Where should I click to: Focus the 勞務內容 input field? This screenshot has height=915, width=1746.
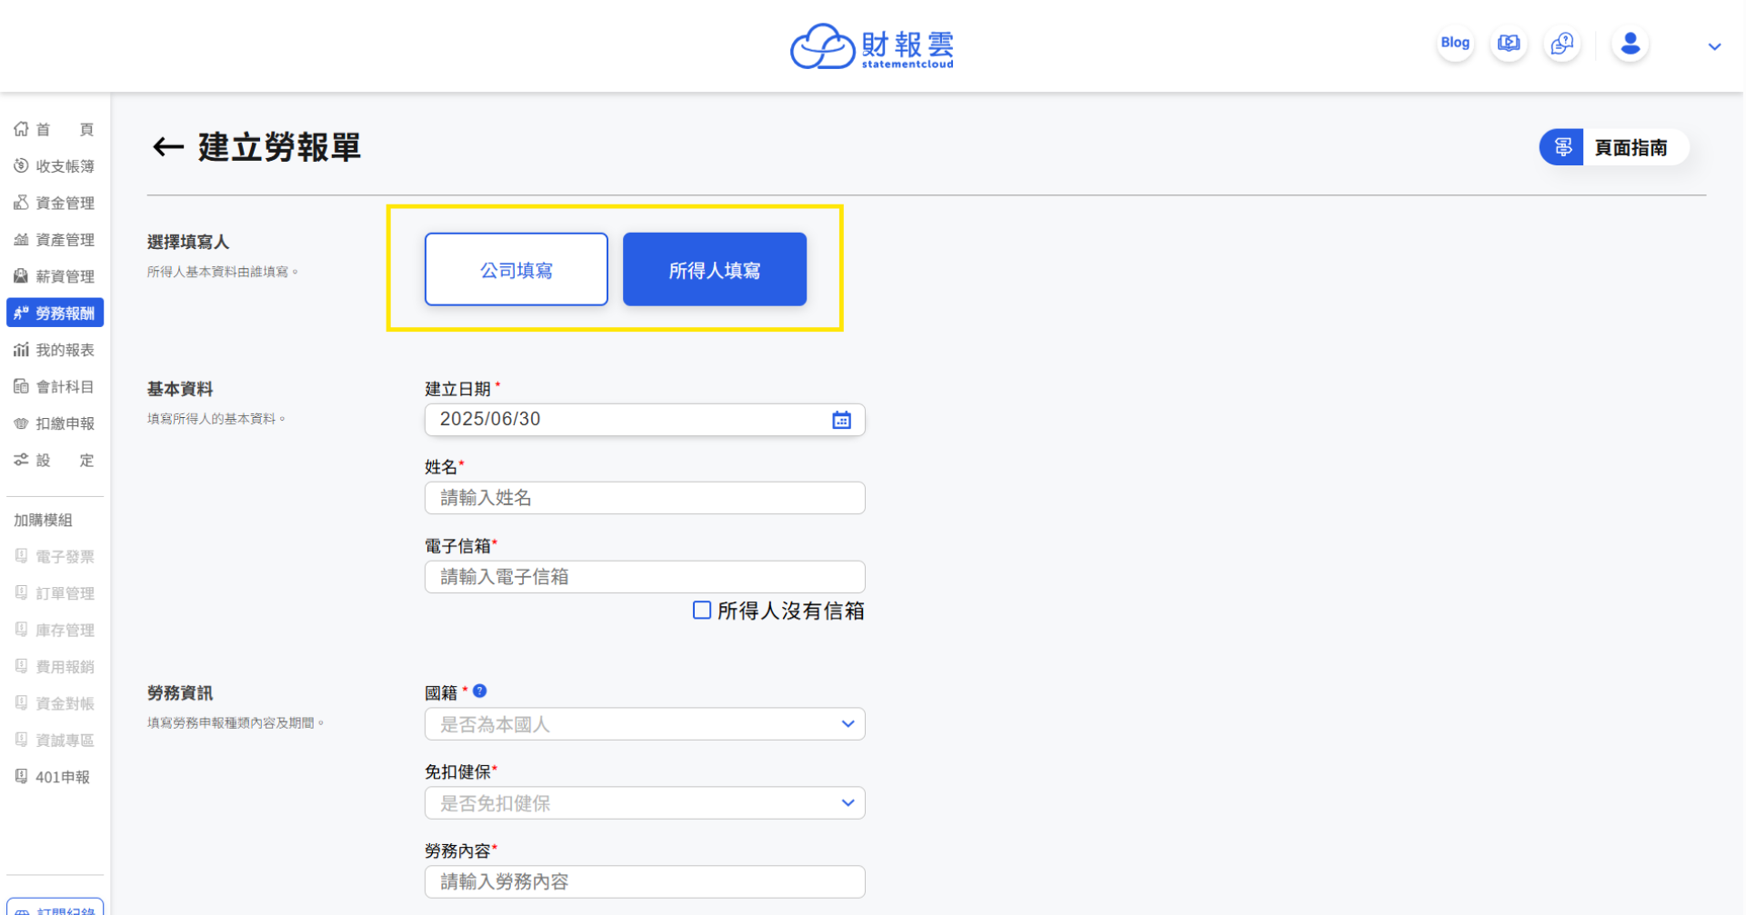644,881
